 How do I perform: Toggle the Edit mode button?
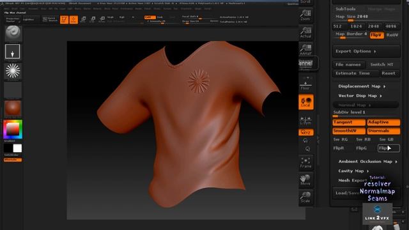(x=64, y=20)
